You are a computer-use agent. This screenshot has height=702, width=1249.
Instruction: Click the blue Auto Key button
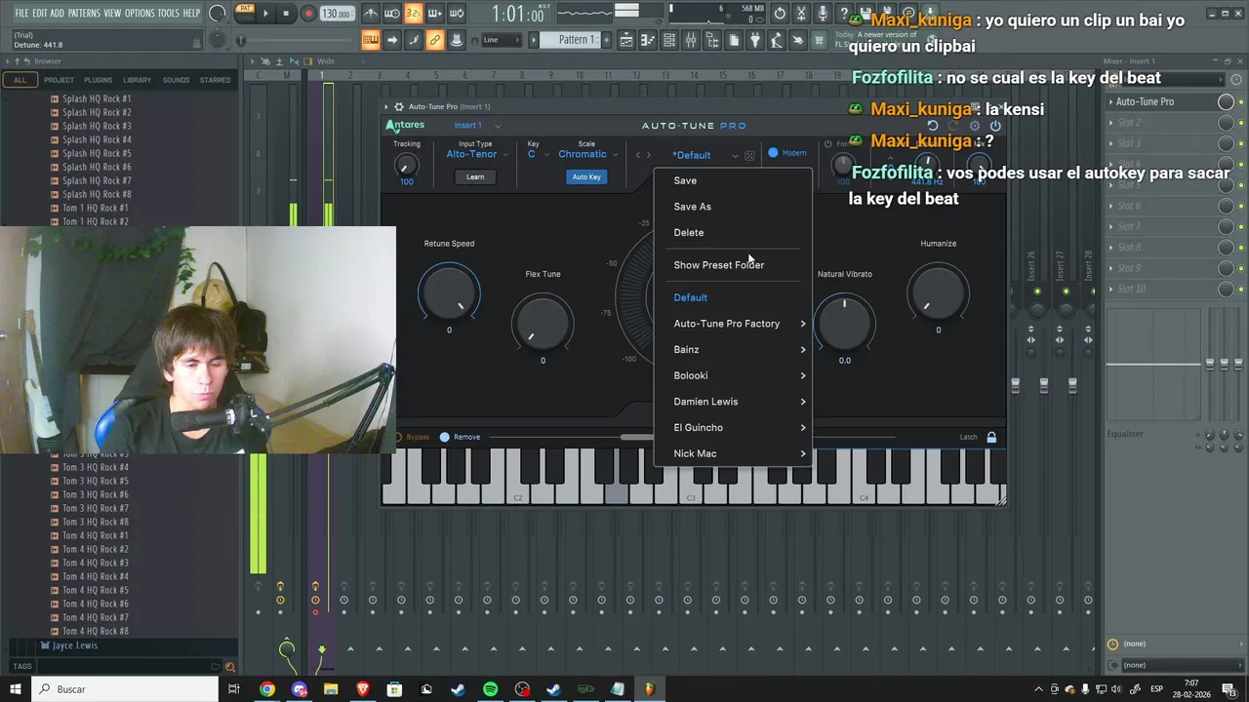[586, 176]
